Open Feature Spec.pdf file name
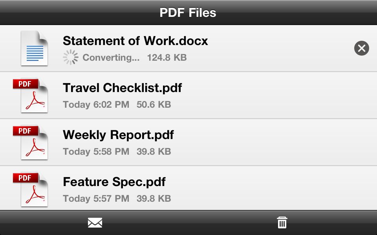This screenshot has width=377, height=235. (114, 182)
